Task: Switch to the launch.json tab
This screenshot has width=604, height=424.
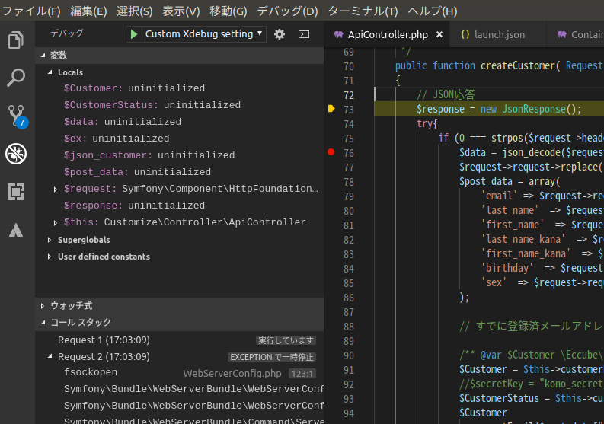Action: pos(498,35)
